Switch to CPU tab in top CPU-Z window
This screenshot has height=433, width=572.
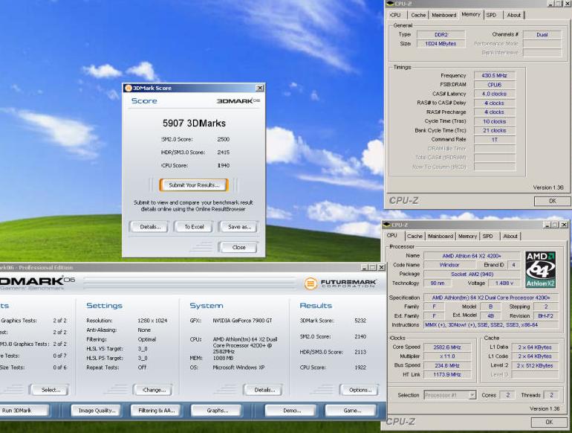[395, 15]
